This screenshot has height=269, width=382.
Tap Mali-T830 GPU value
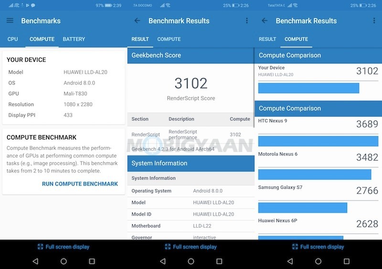point(75,94)
